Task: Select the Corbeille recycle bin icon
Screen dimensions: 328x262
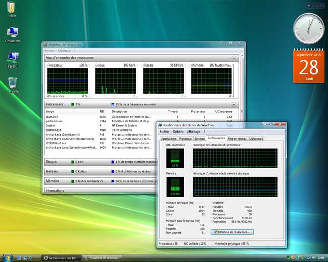Action: (x=12, y=85)
